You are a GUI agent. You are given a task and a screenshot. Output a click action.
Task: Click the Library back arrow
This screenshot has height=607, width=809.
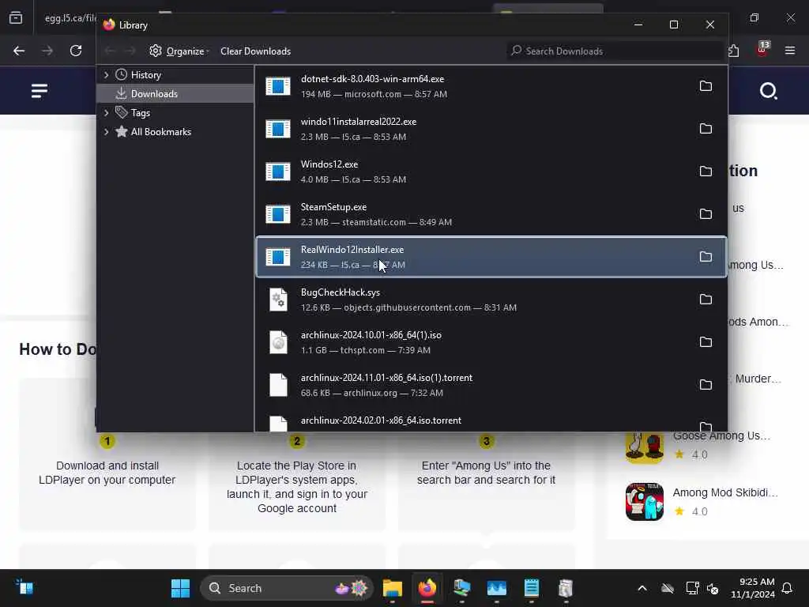point(109,51)
